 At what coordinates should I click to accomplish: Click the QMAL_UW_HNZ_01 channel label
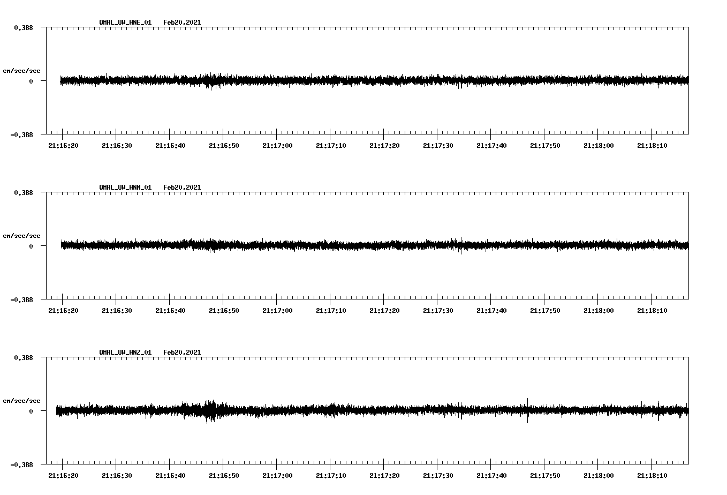coord(124,352)
